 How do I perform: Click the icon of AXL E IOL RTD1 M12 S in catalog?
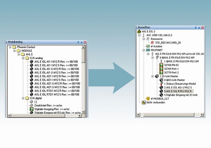coord(31,95)
